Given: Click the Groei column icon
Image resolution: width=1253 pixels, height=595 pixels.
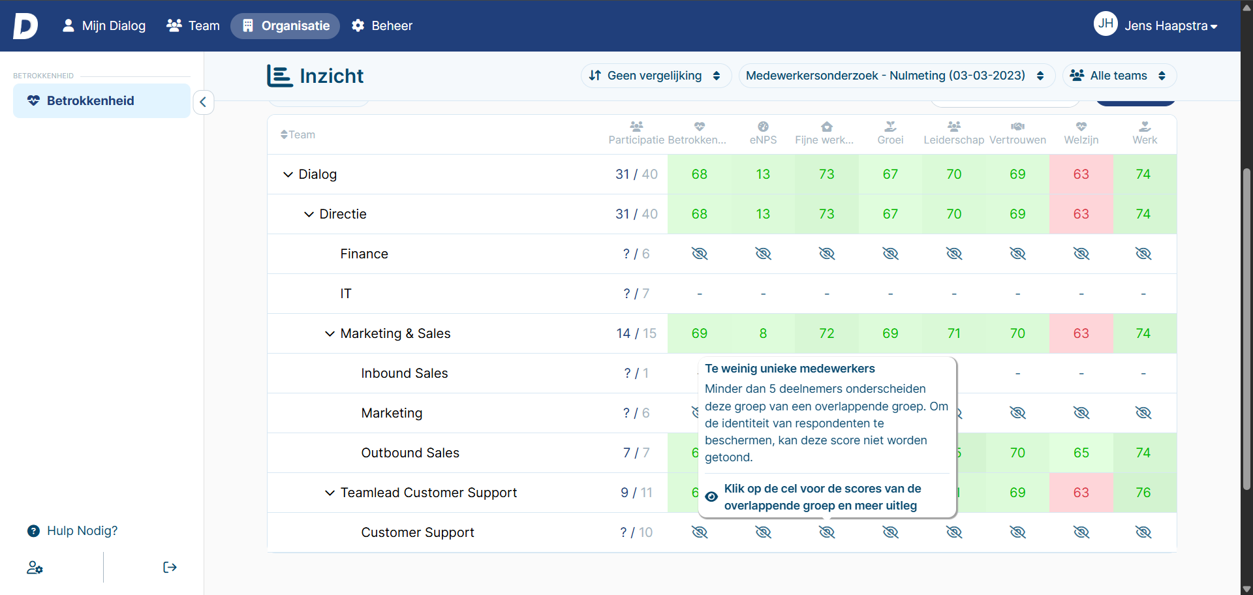Looking at the screenshot, I should tap(890, 126).
